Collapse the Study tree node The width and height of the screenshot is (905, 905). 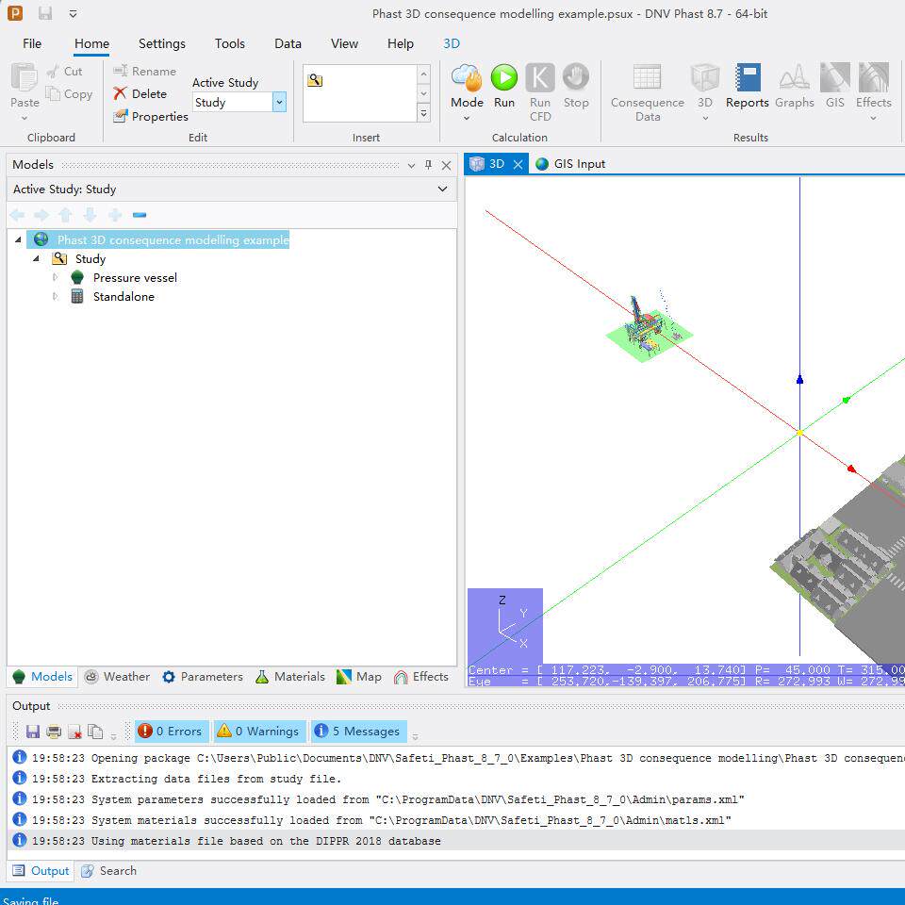(x=37, y=258)
